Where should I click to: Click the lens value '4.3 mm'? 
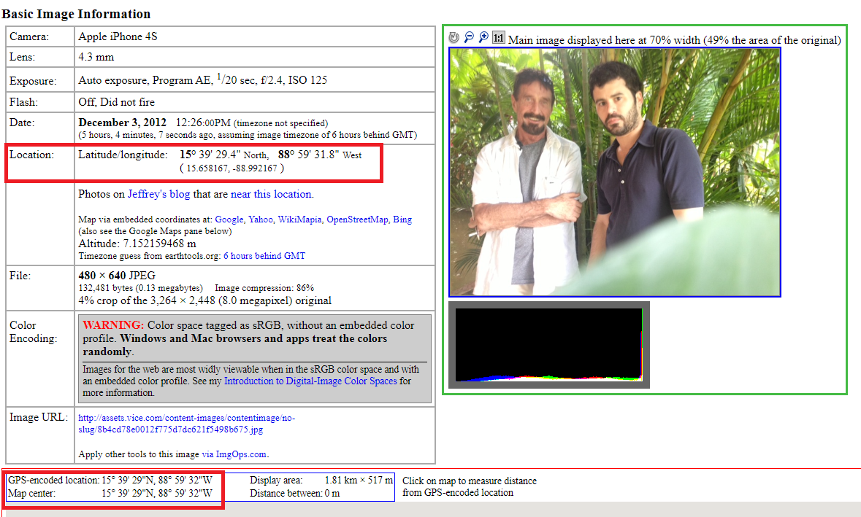96,57
